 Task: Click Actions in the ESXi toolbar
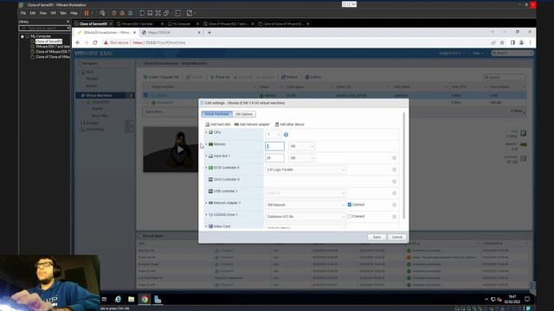pyautogui.click(x=313, y=77)
